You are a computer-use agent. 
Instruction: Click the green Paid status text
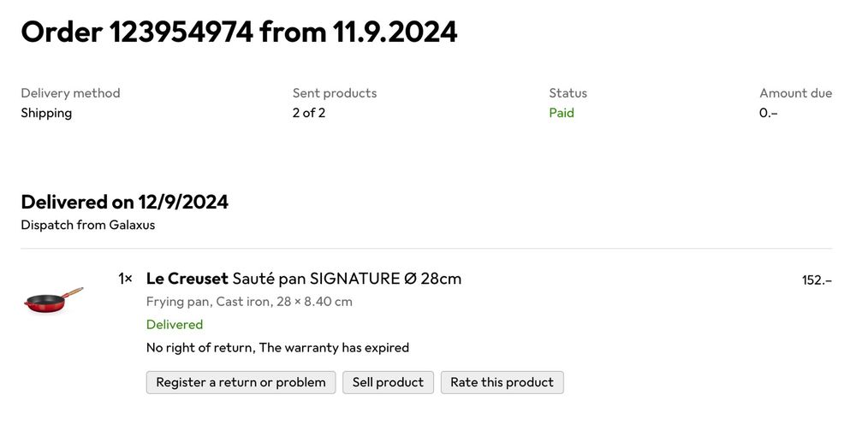pos(562,113)
